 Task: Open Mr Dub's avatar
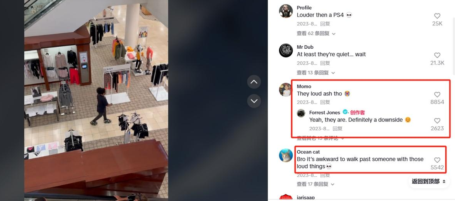click(x=286, y=51)
